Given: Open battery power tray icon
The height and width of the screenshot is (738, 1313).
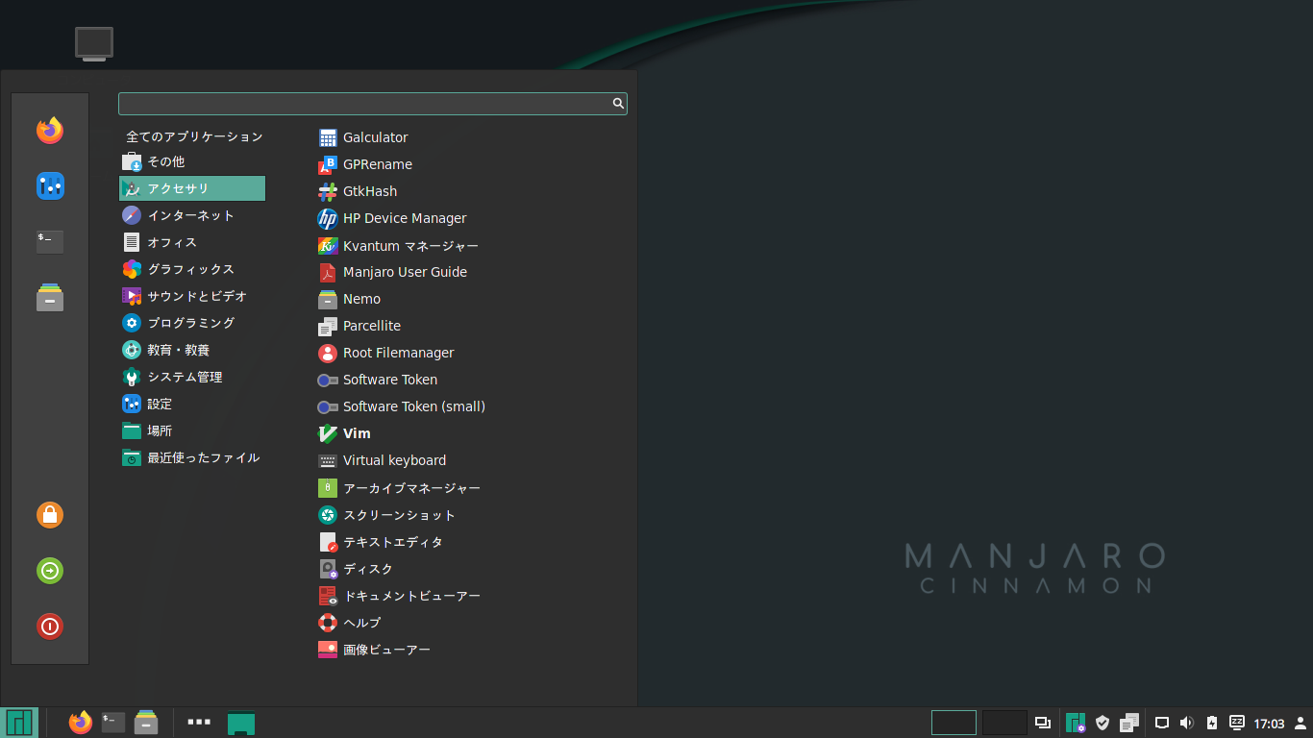Looking at the screenshot, I should coord(1212,723).
